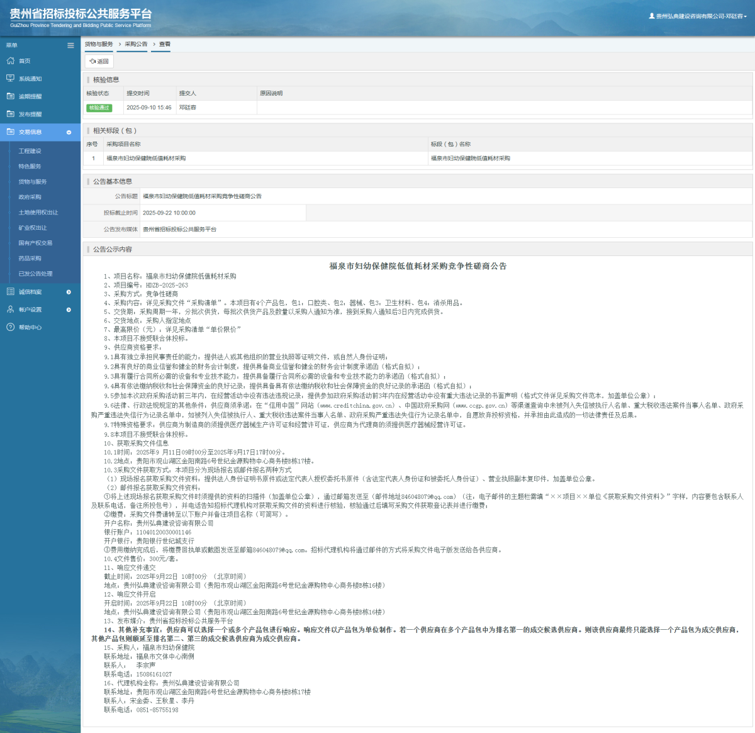Click the 帮助中心 question mark icon
Image resolution: width=755 pixels, height=733 pixels.
coord(10,327)
